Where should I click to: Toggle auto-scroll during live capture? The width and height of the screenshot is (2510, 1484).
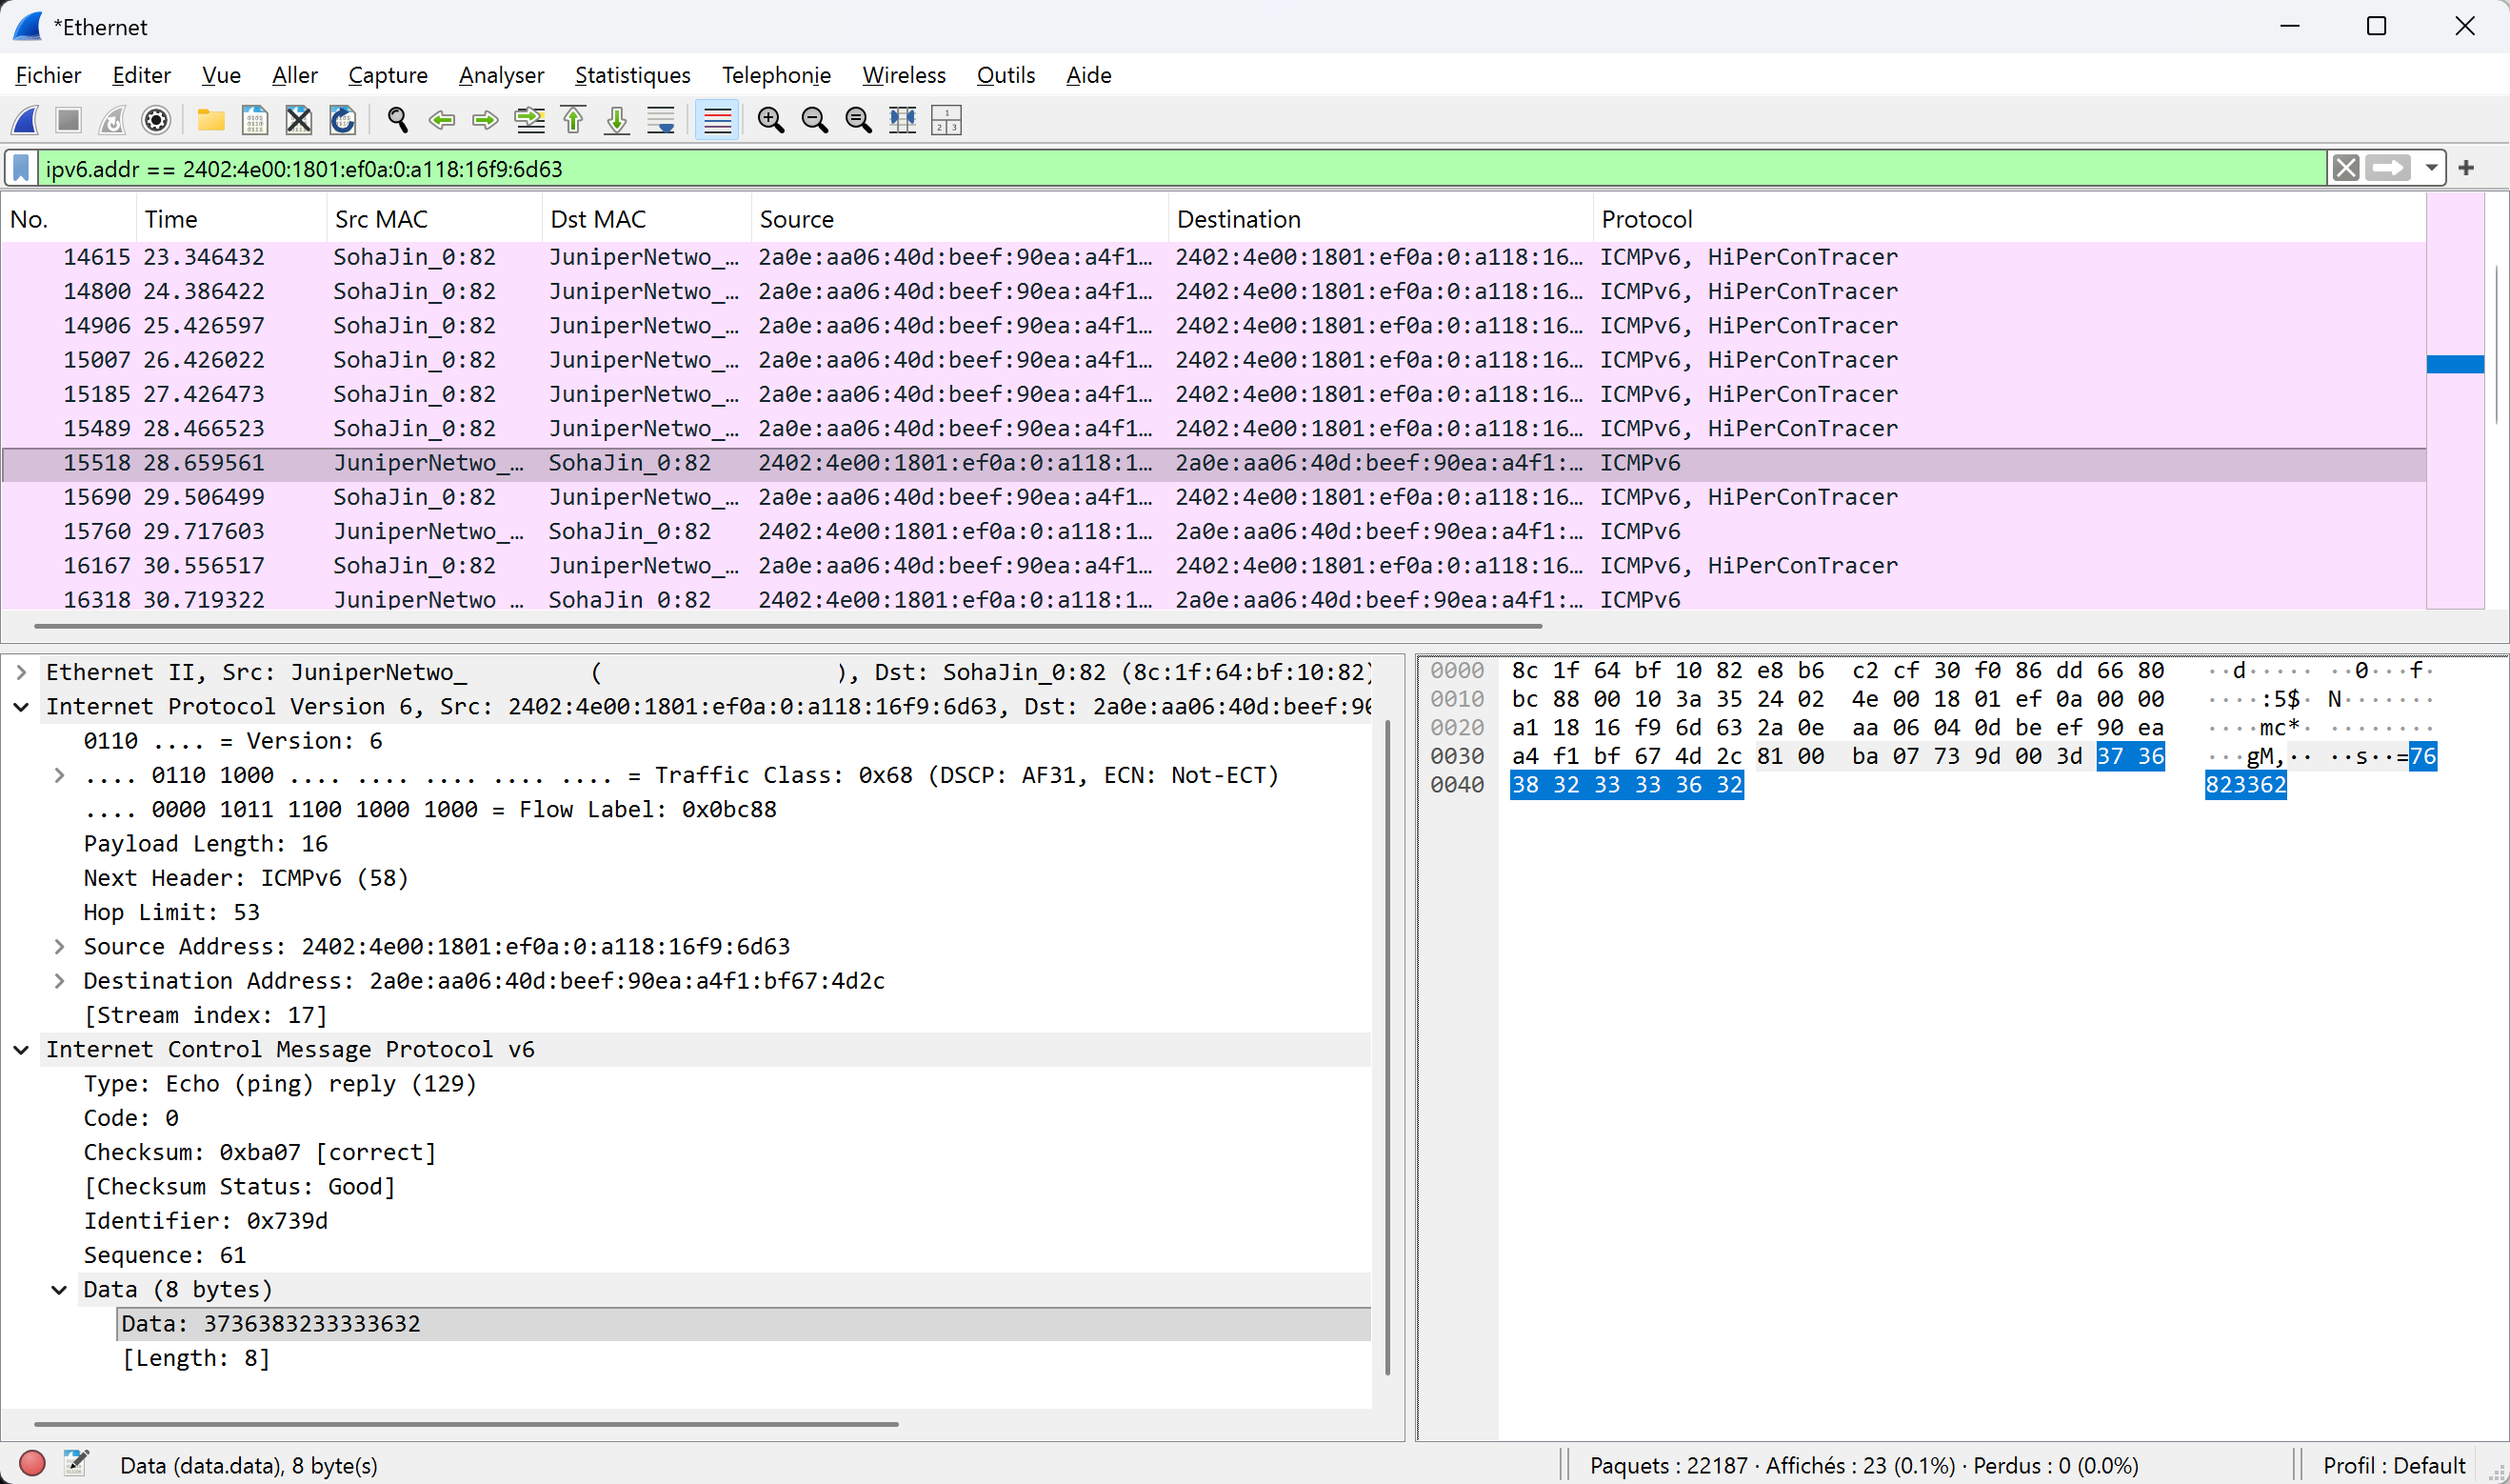pos(661,120)
